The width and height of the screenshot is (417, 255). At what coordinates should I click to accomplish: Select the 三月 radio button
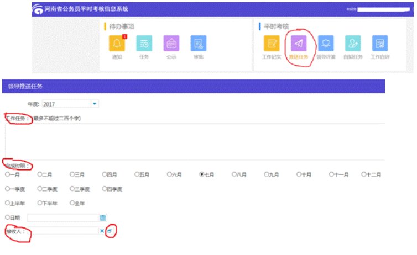click(72, 174)
